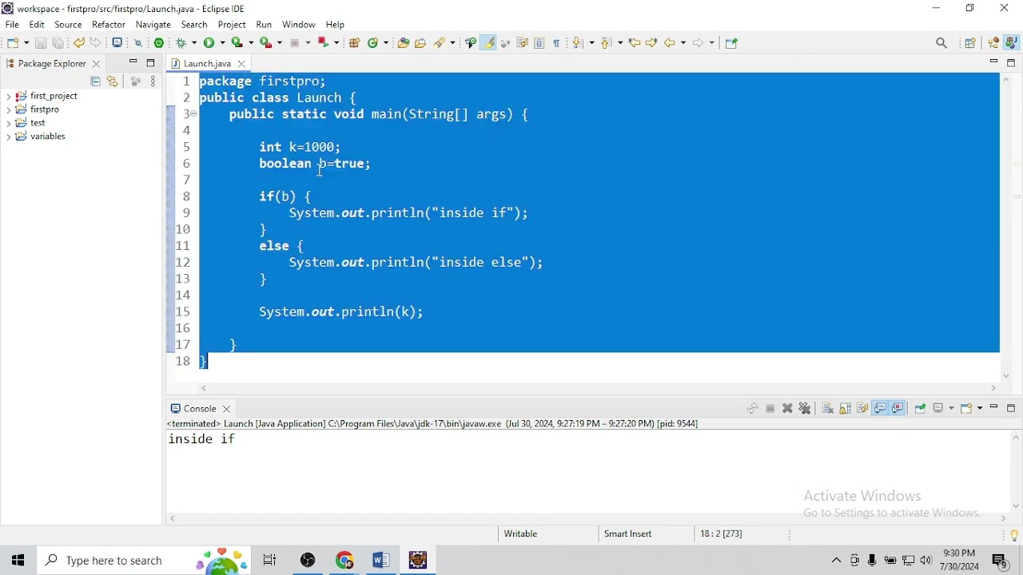Open the Refactor menu
The width and height of the screenshot is (1023, 575).
click(109, 25)
